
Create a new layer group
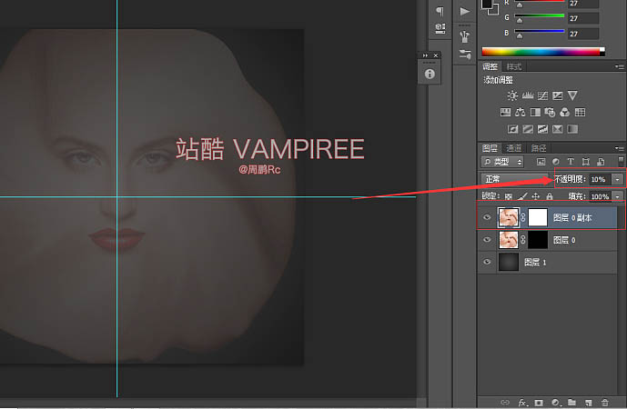tap(571, 403)
